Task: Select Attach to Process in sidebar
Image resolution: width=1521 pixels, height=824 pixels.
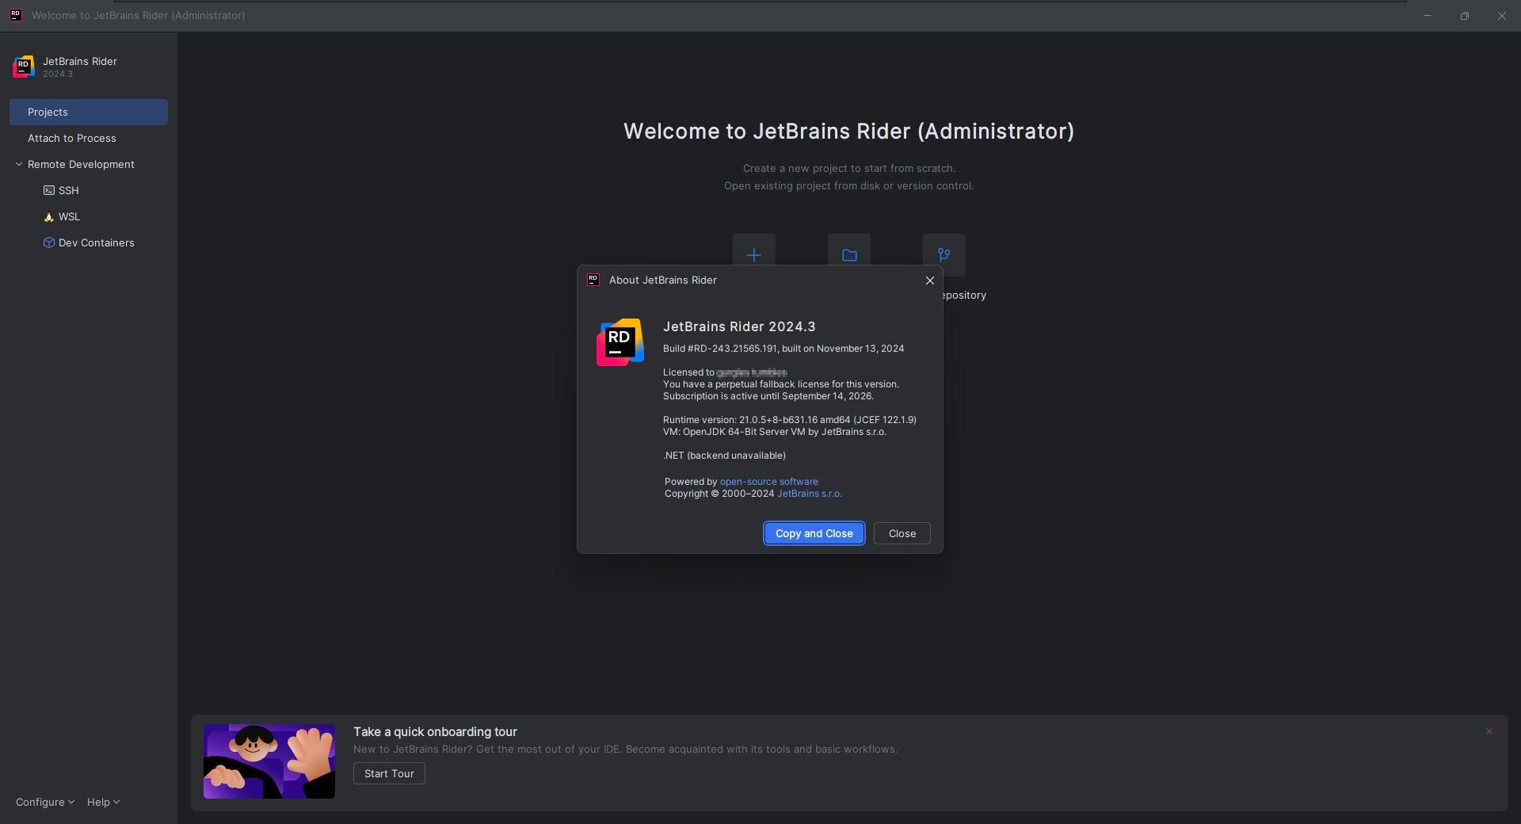Action: pos(72,138)
